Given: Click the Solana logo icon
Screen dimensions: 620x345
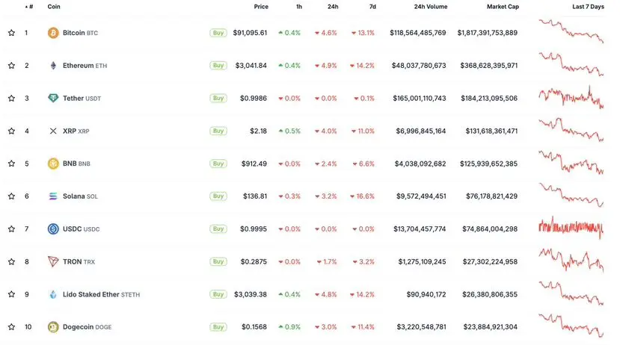Looking at the screenshot, I should point(53,196).
